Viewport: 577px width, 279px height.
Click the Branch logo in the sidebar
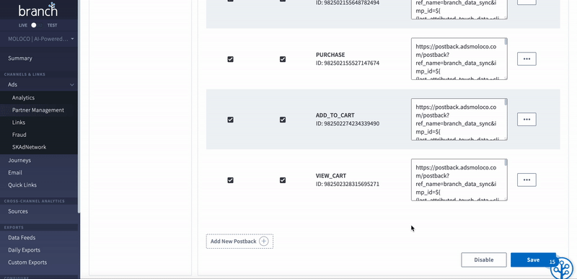(x=38, y=9)
